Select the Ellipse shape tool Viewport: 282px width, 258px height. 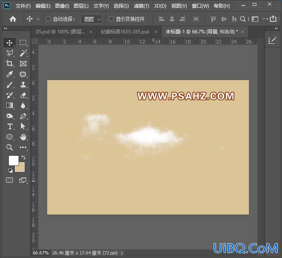pyautogui.click(x=9, y=137)
